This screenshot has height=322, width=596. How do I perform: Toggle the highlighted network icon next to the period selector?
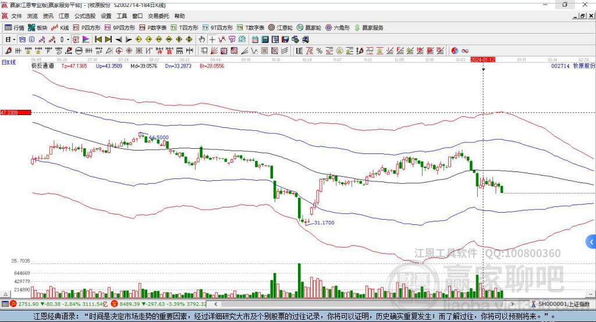(x=23, y=40)
